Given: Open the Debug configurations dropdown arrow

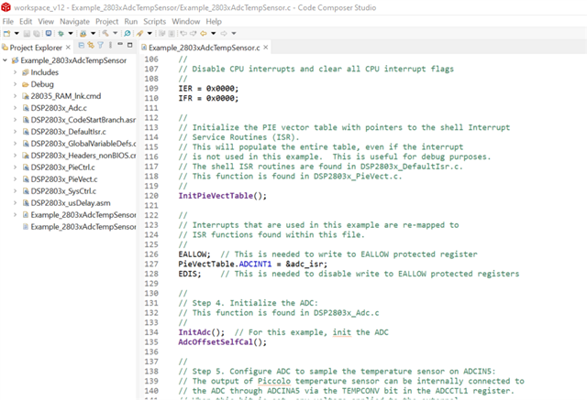Looking at the screenshot, I should coord(71,33).
